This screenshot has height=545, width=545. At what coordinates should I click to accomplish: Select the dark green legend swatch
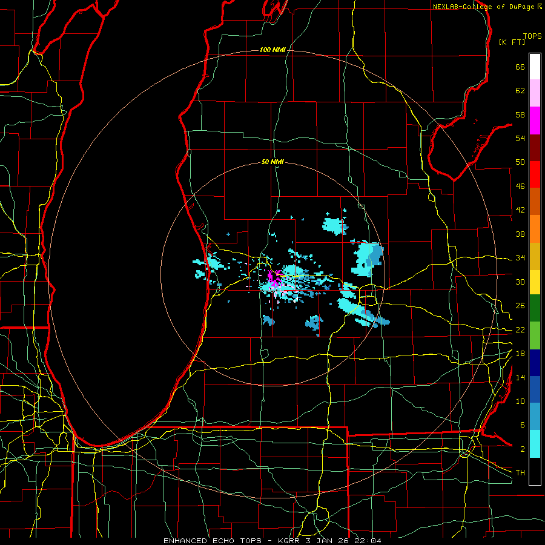(535, 308)
